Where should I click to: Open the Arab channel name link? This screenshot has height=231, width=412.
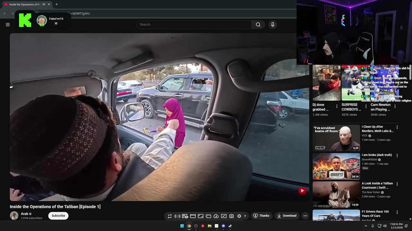24,214
